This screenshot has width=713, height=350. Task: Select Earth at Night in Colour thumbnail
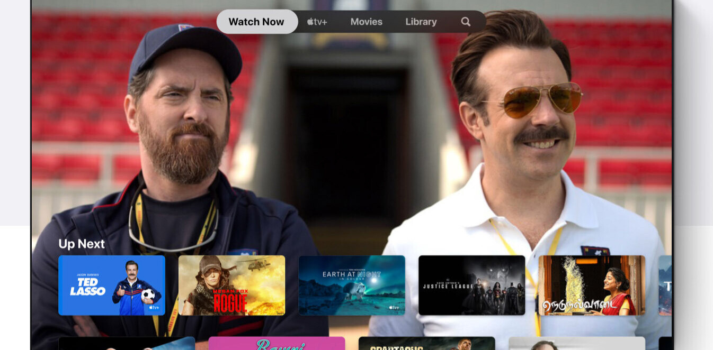[x=352, y=285]
